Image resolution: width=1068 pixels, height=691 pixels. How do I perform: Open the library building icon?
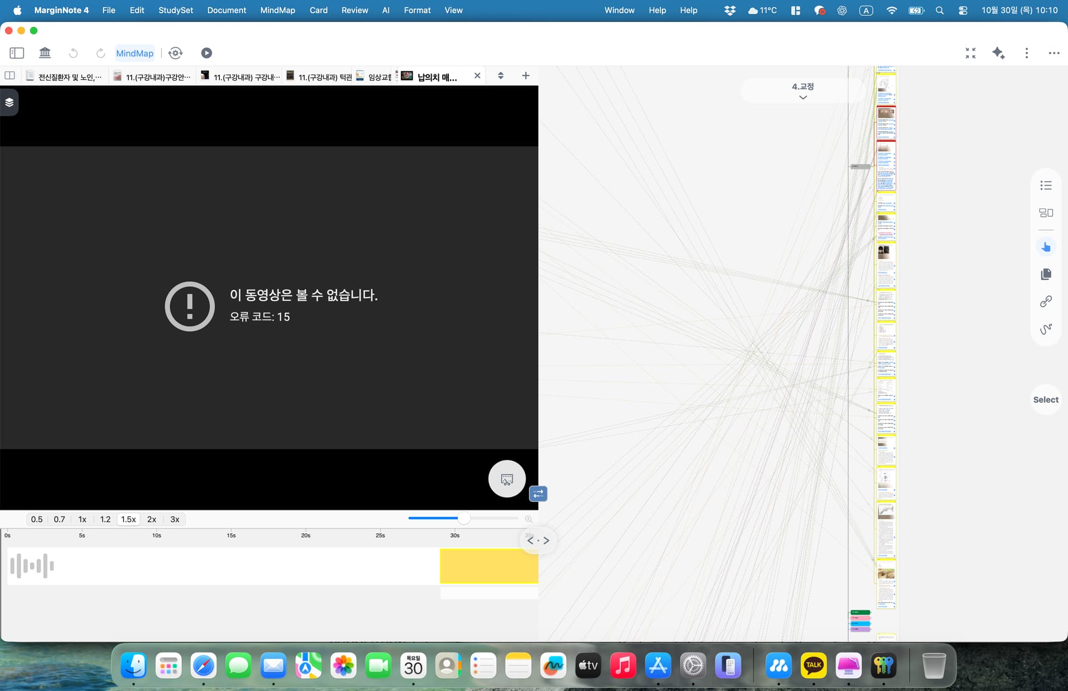click(x=45, y=53)
